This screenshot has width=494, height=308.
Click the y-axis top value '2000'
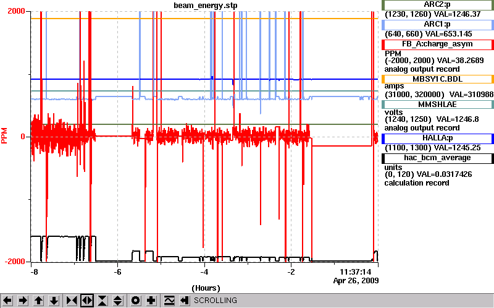click(16, 11)
